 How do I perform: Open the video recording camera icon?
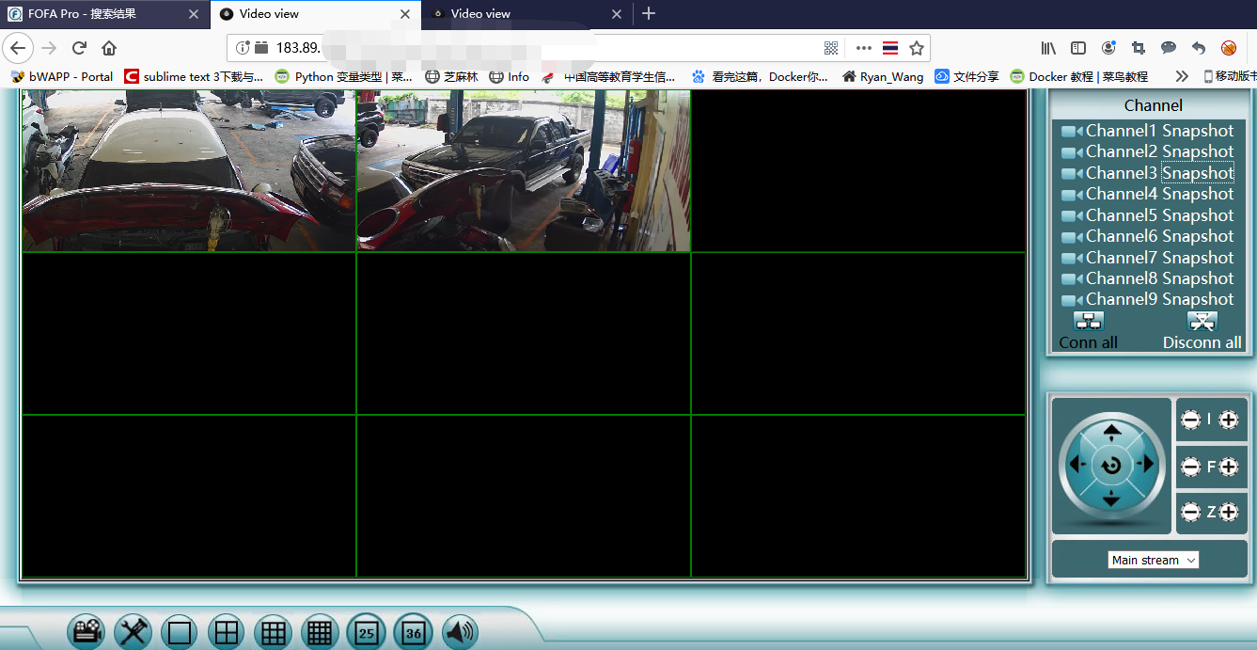pos(86,632)
